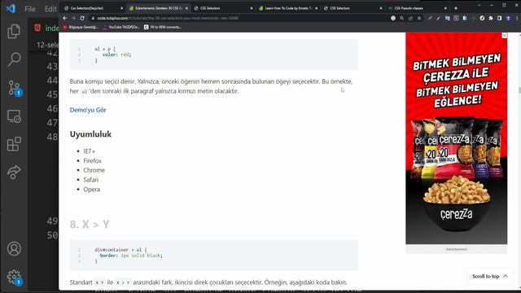This screenshot has height=293, width=521.
Task: Click the '8. X > Y' section heading
Action: coord(90,225)
